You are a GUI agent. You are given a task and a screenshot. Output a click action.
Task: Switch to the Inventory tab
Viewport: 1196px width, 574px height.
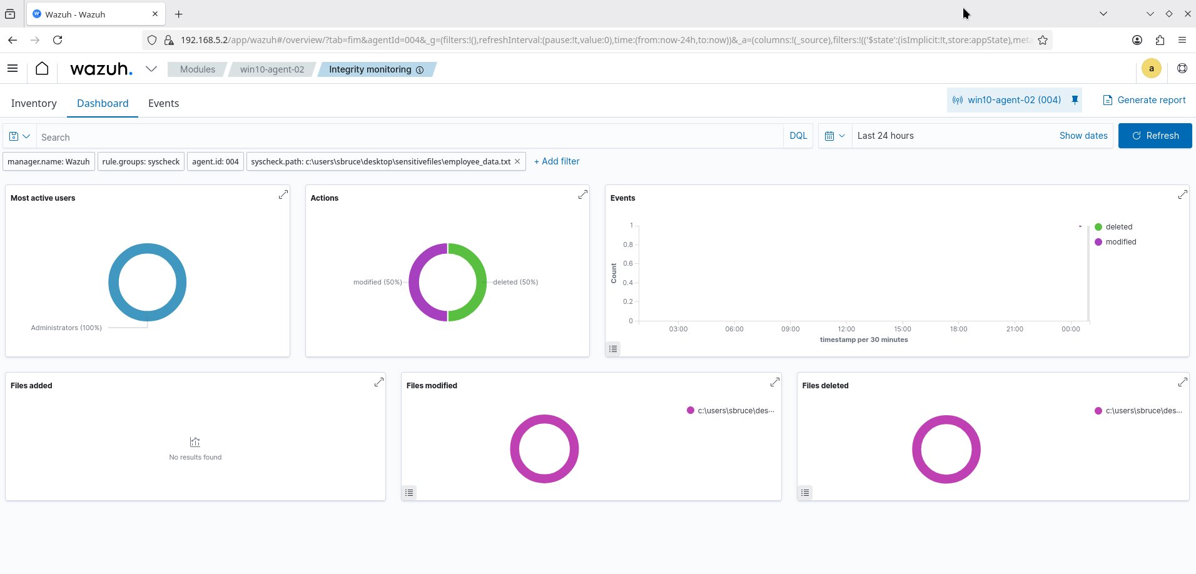(x=34, y=103)
